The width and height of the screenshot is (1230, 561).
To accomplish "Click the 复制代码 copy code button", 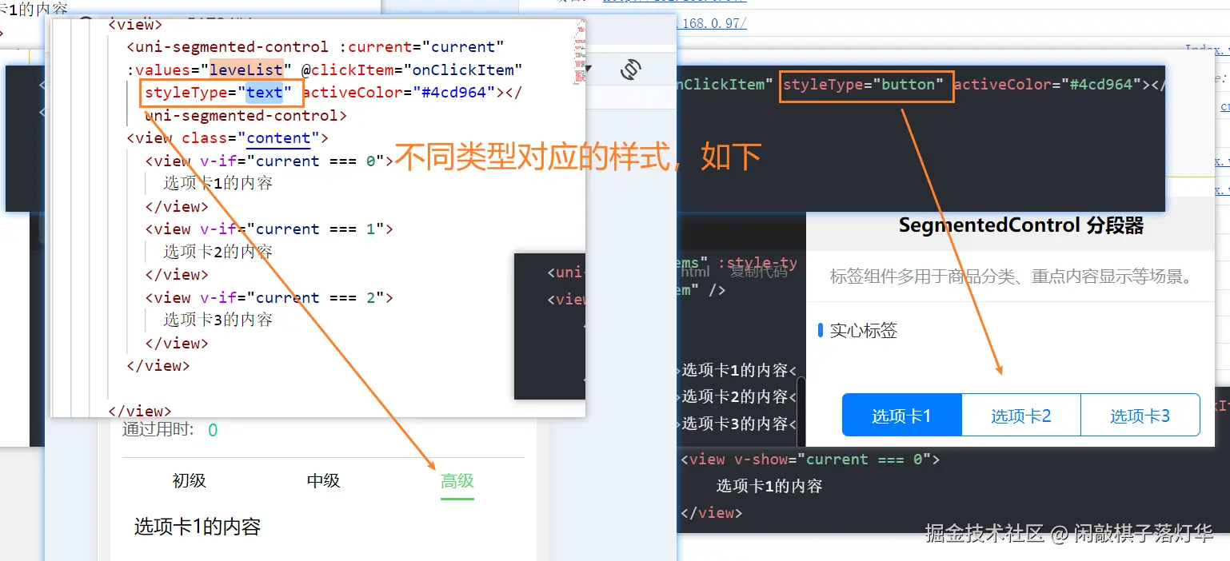I will (759, 271).
